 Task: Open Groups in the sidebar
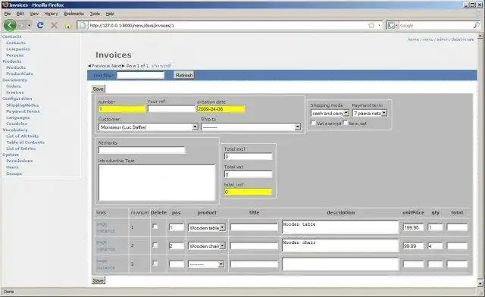coord(14,174)
